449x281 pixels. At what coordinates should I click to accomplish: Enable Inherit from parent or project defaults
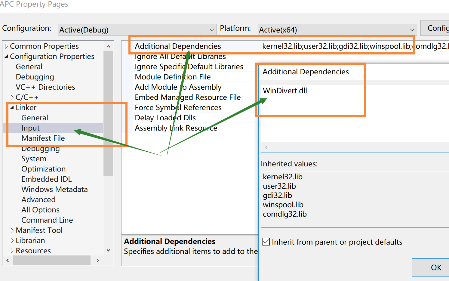(266, 242)
